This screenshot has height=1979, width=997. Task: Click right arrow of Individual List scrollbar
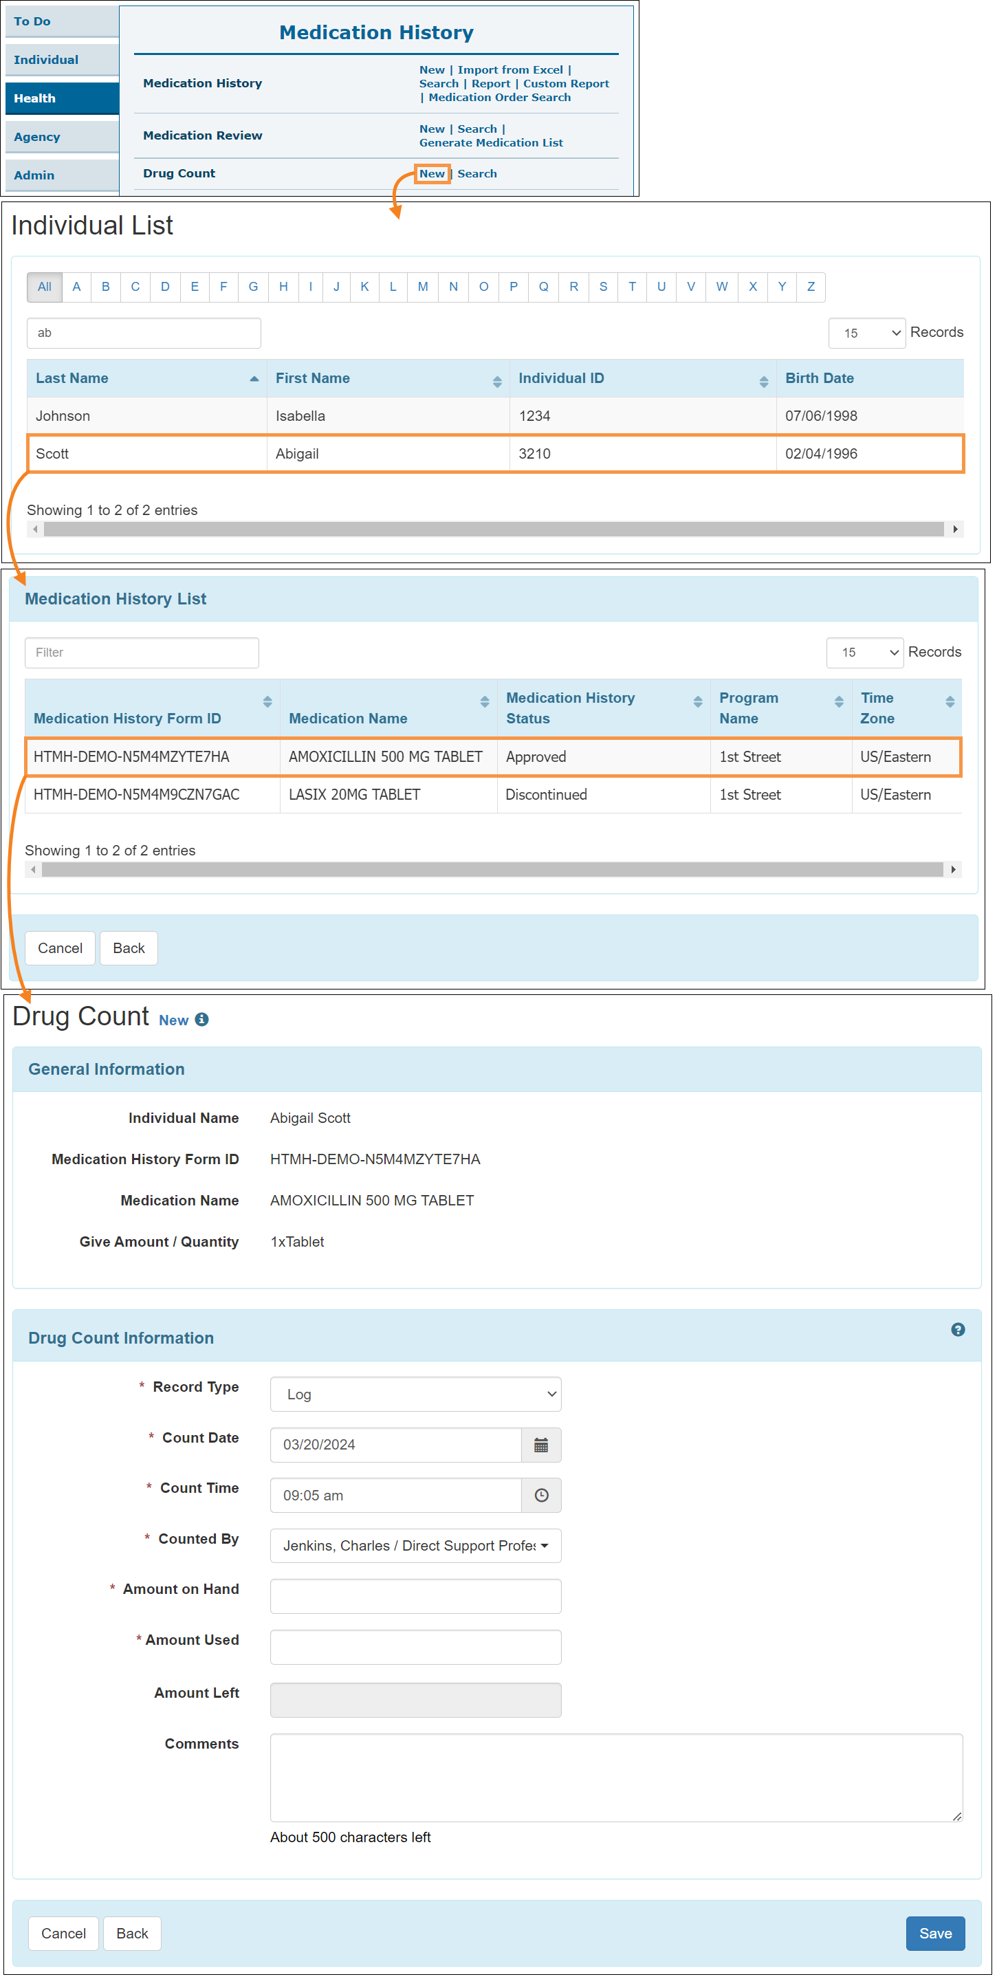955,529
